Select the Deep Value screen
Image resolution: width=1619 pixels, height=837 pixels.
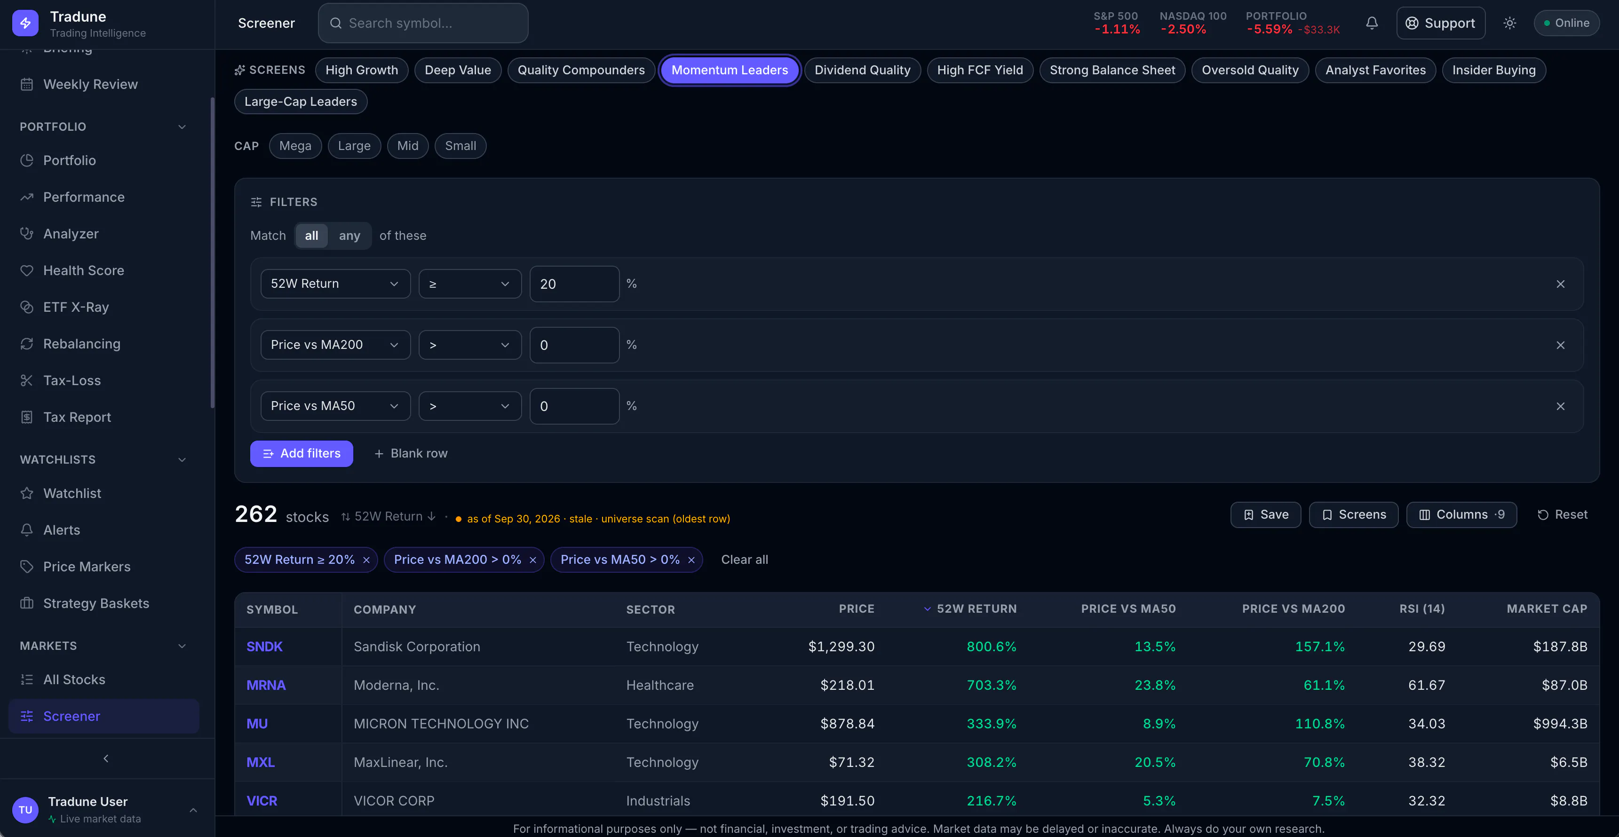coord(458,71)
